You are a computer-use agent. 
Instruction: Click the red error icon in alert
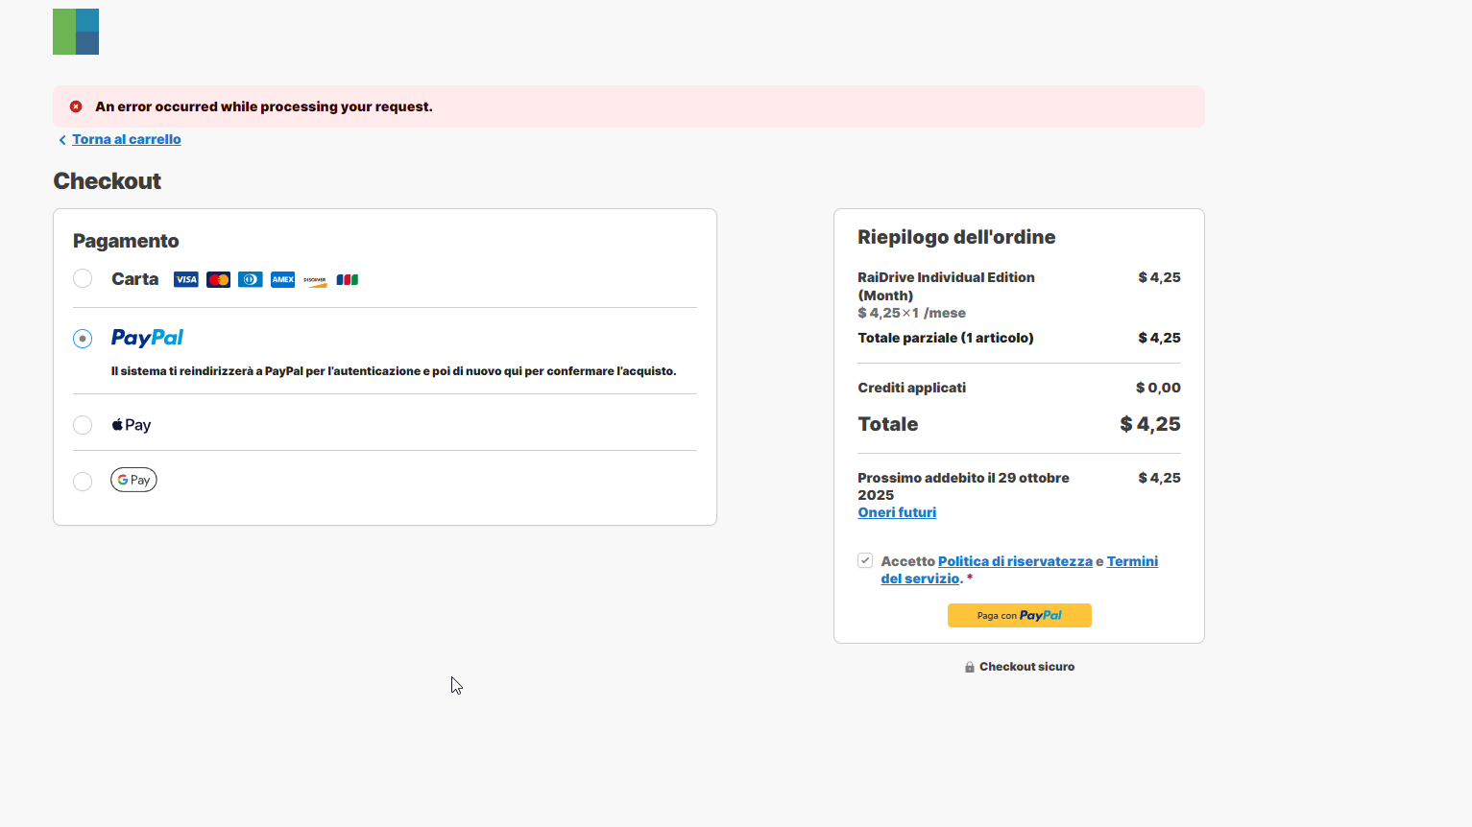(76, 106)
